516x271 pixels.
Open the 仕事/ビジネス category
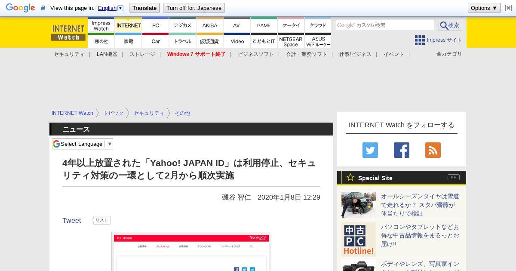[x=355, y=54]
